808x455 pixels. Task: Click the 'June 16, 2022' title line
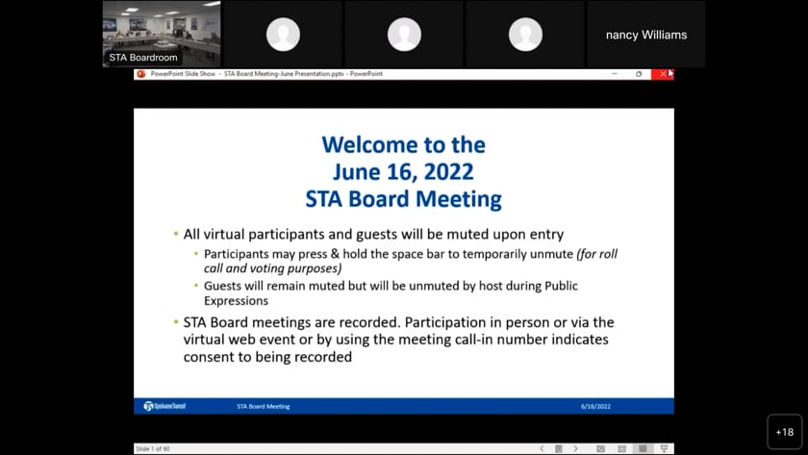pyautogui.click(x=403, y=171)
